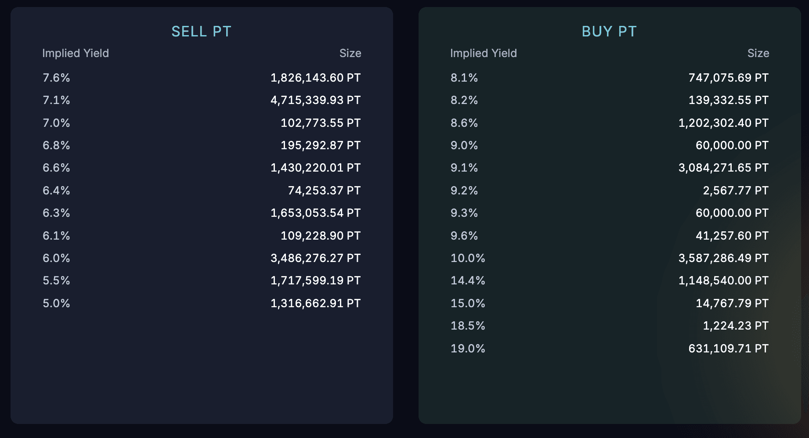The width and height of the screenshot is (809, 438).
Task: Click the BUY PT heading
Action: [x=609, y=32]
